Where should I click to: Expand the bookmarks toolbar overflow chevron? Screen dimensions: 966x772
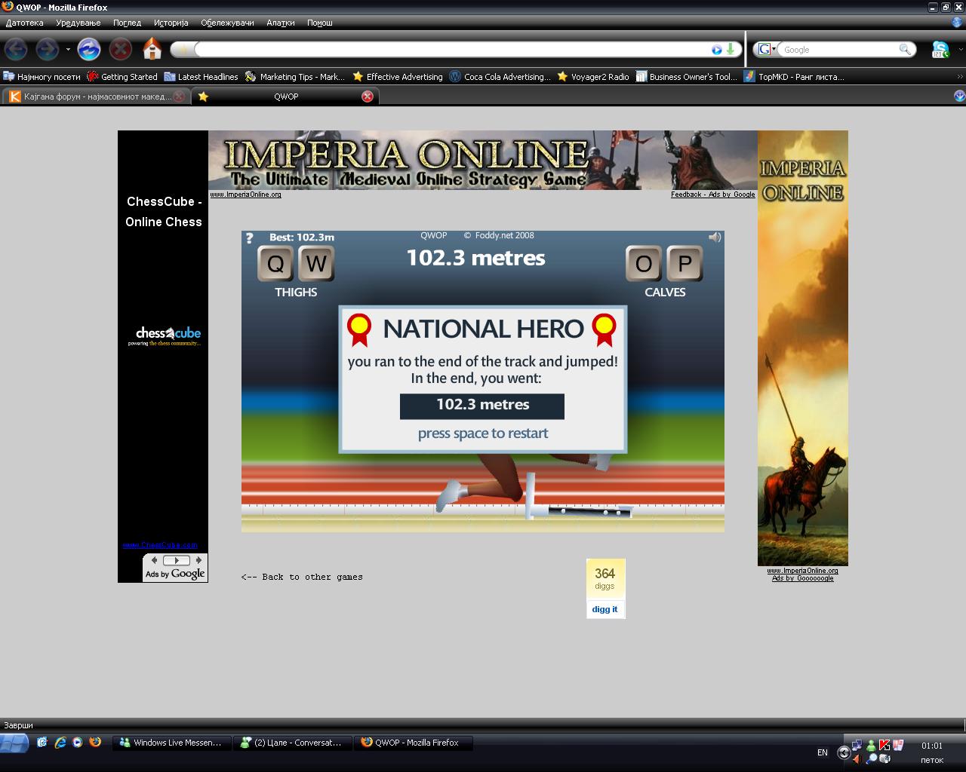point(959,76)
